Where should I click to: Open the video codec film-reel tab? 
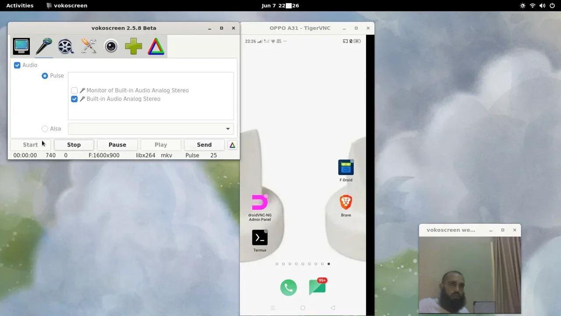point(66,46)
